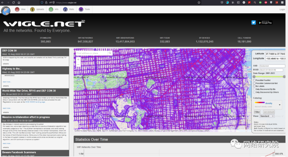Viewport: 288px width, 157px height.
Task: Click the right date range slider handle
Action: point(284,77)
